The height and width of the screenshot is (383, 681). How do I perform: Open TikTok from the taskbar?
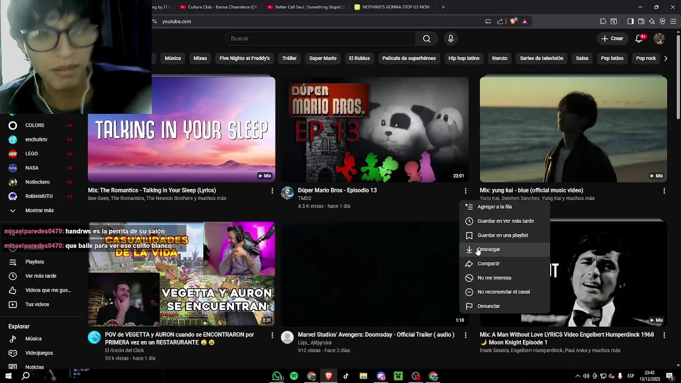pyautogui.click(x=346, y=376)
